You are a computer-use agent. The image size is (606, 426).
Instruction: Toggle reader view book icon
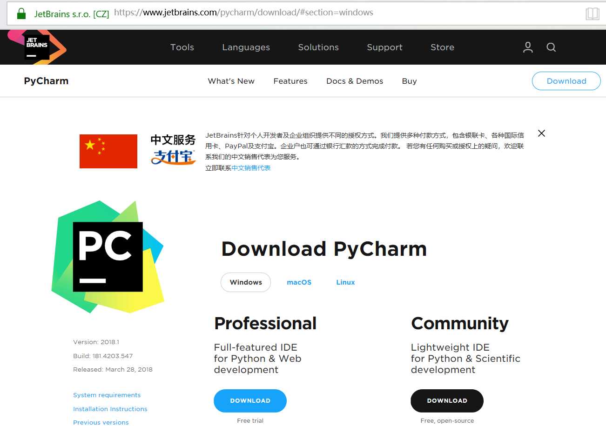click(x=592, y=13)
